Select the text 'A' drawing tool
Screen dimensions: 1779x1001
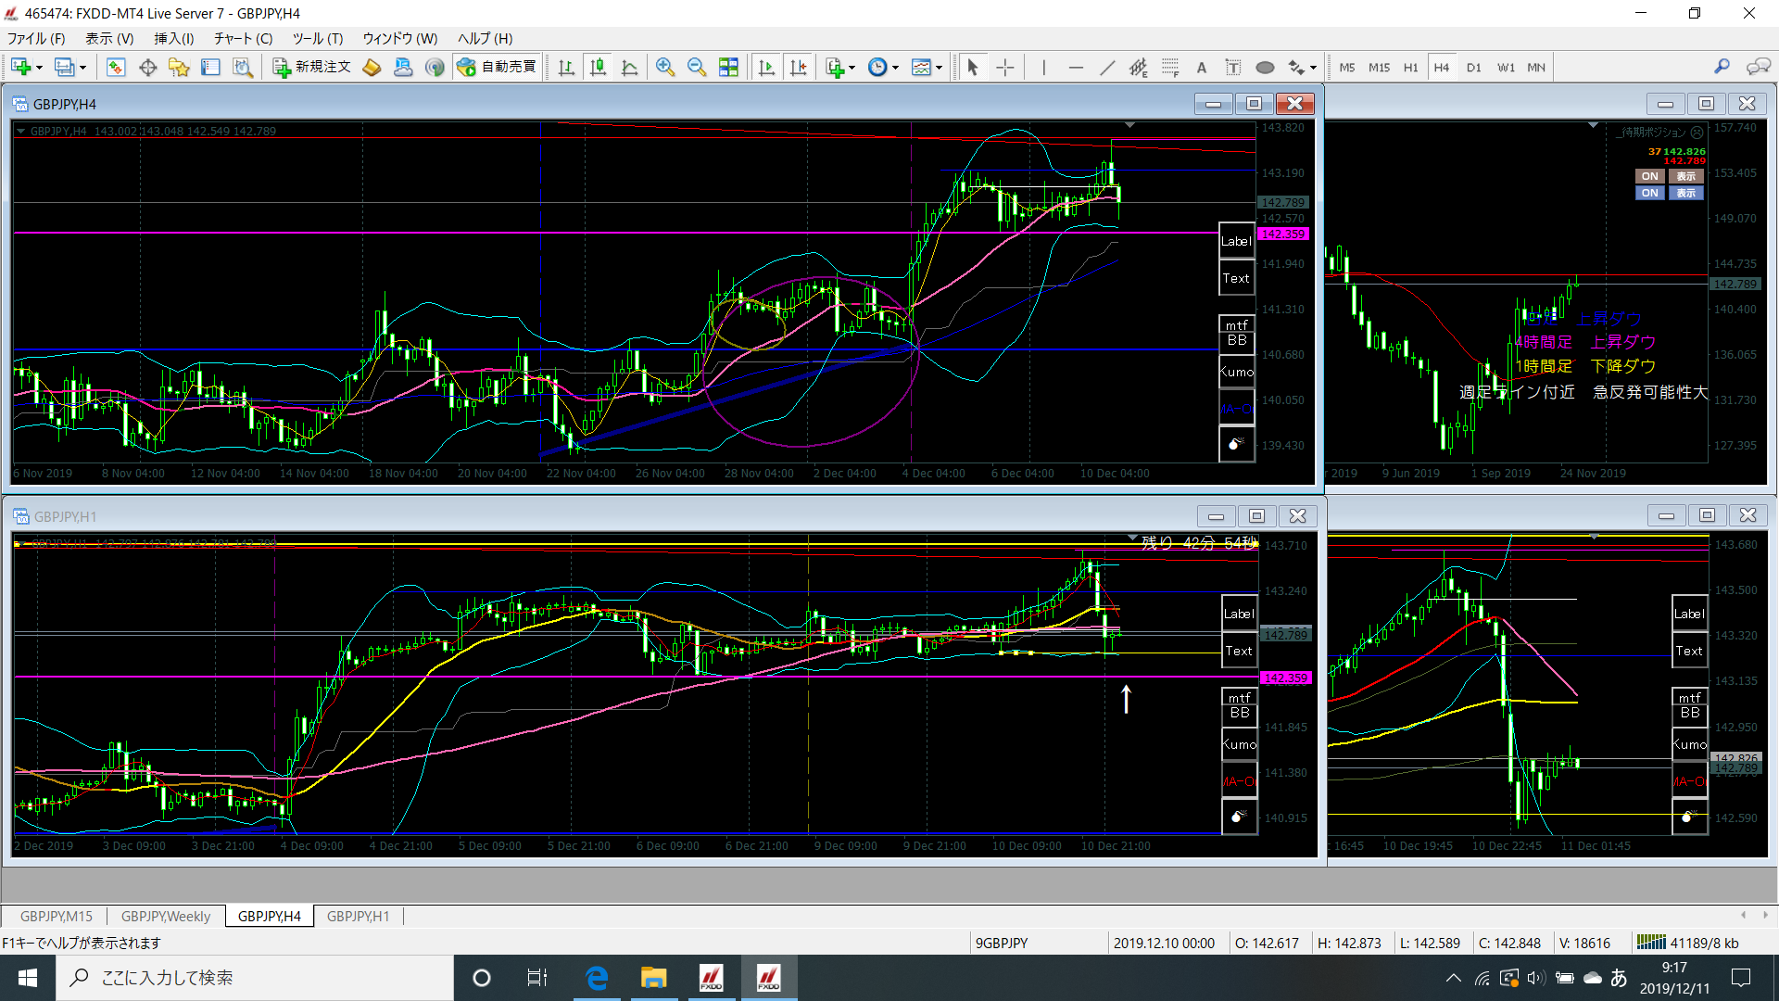(1202, 67)
